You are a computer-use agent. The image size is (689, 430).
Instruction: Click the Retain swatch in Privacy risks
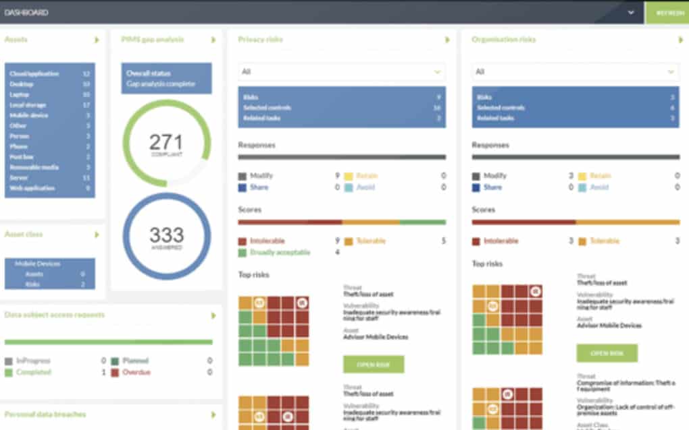[x=349, y=176]
